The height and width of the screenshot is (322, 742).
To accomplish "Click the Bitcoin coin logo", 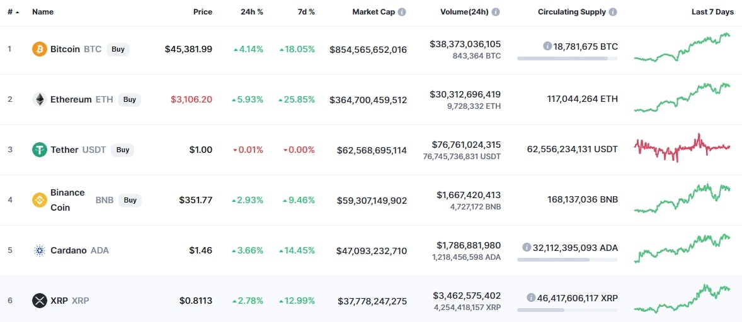I will pyautogui.click(x=39, y=49).
